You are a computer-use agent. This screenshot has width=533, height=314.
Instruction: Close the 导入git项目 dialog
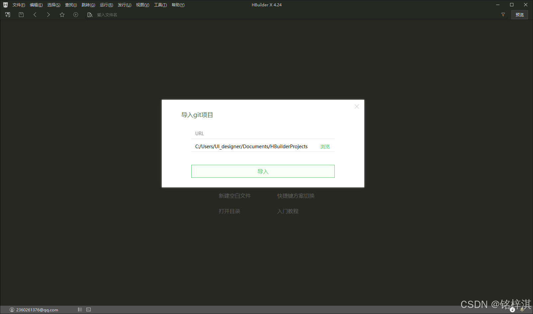[357, 106]
